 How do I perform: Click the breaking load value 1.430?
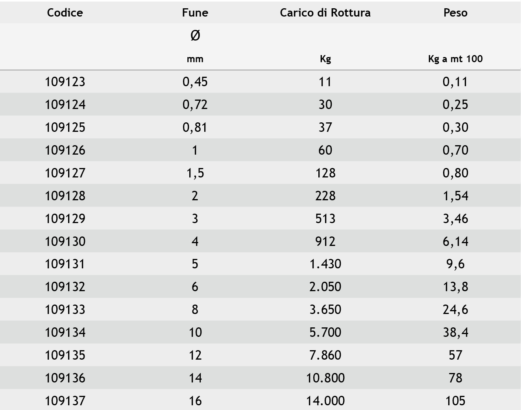325,264
